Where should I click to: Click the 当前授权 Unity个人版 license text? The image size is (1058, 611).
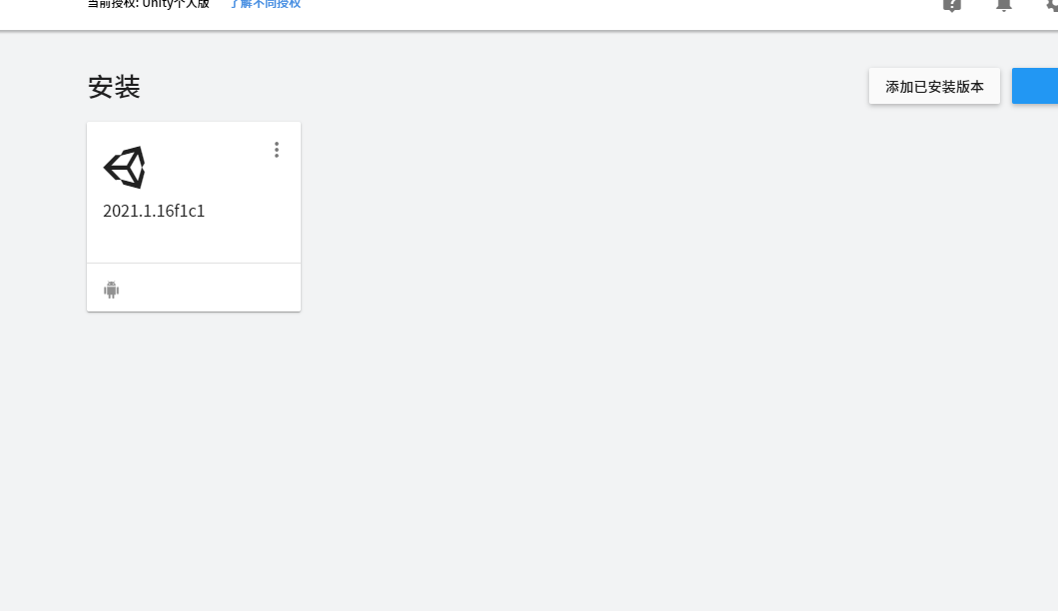(149, 4)
